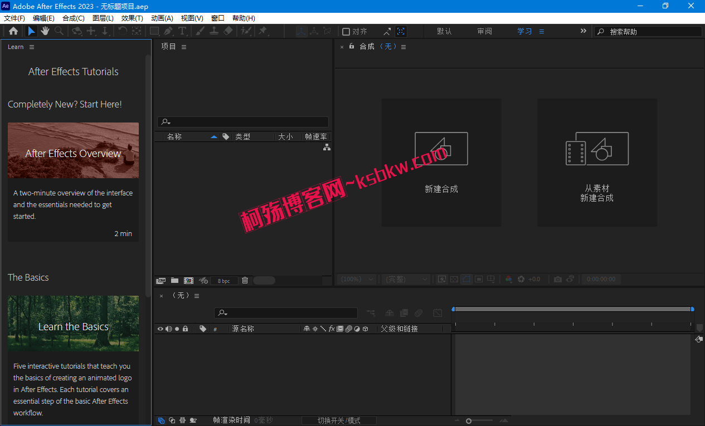Screen dimensions: 705x426
Task: Select the Selection arrow tool
Action: click(x=31, y=31)
